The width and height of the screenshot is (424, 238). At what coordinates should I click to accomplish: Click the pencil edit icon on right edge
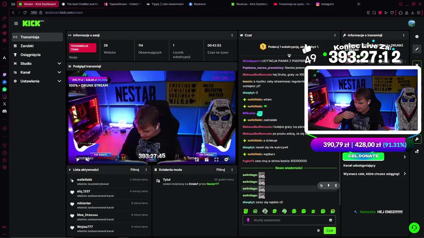tap(417, 49)
